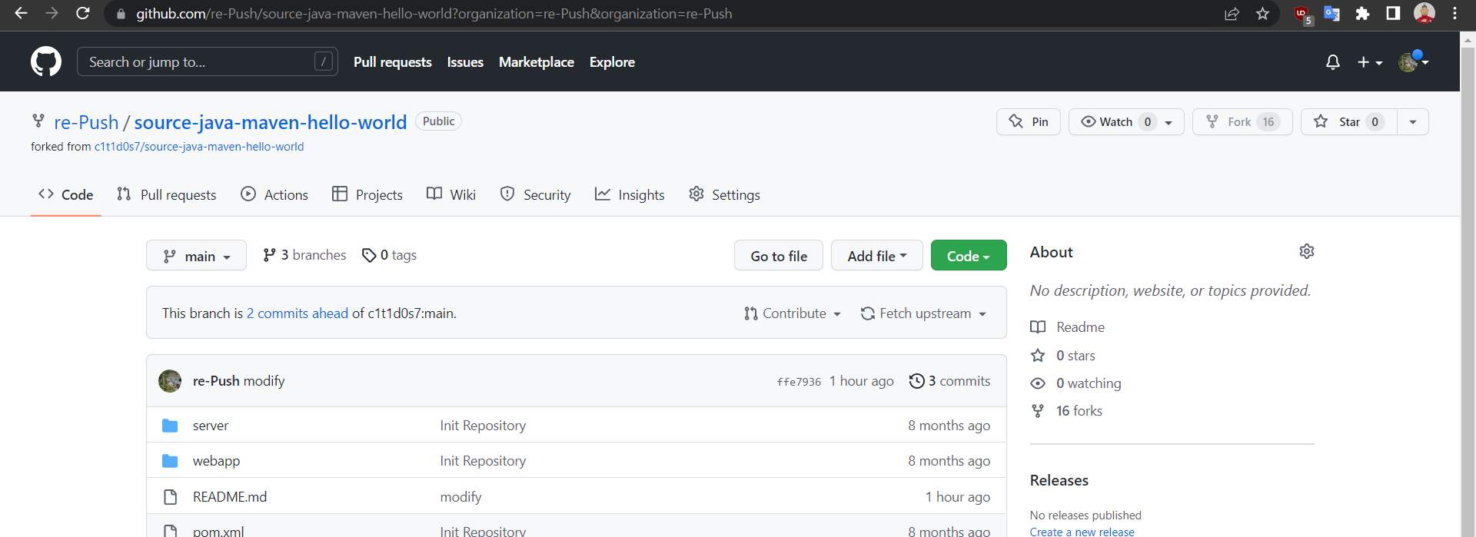Focus the Search or jump to field
1476x537 pixels.
[208, 61]
